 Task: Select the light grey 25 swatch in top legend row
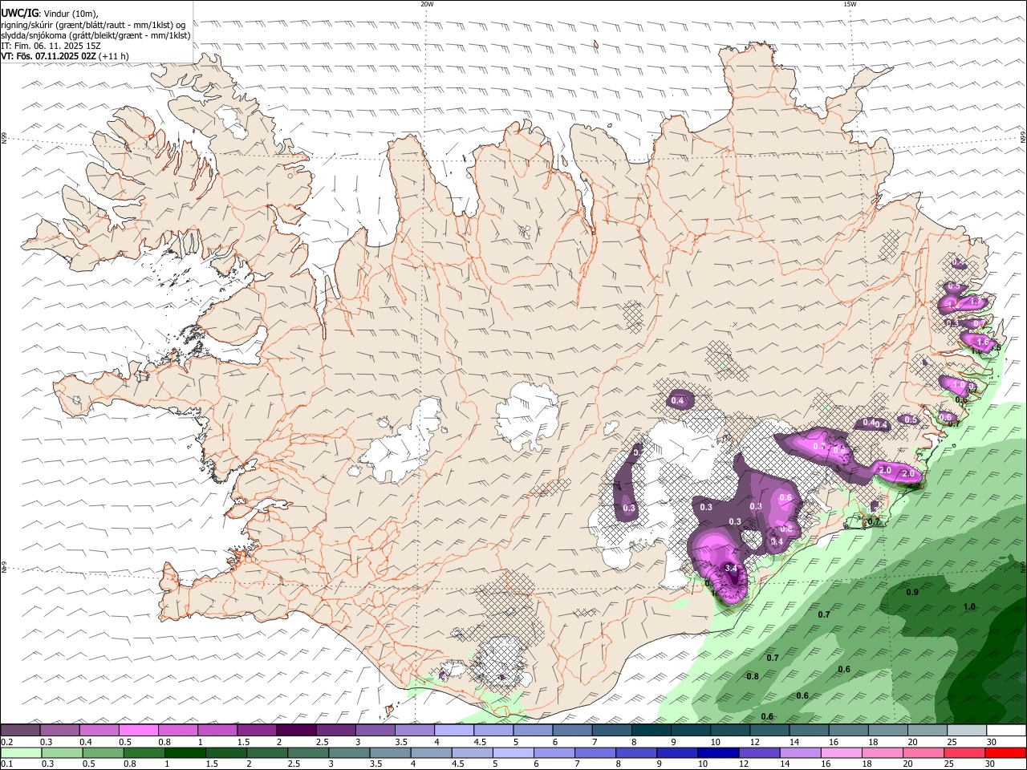pyautogui.click(x=967, y=731)
